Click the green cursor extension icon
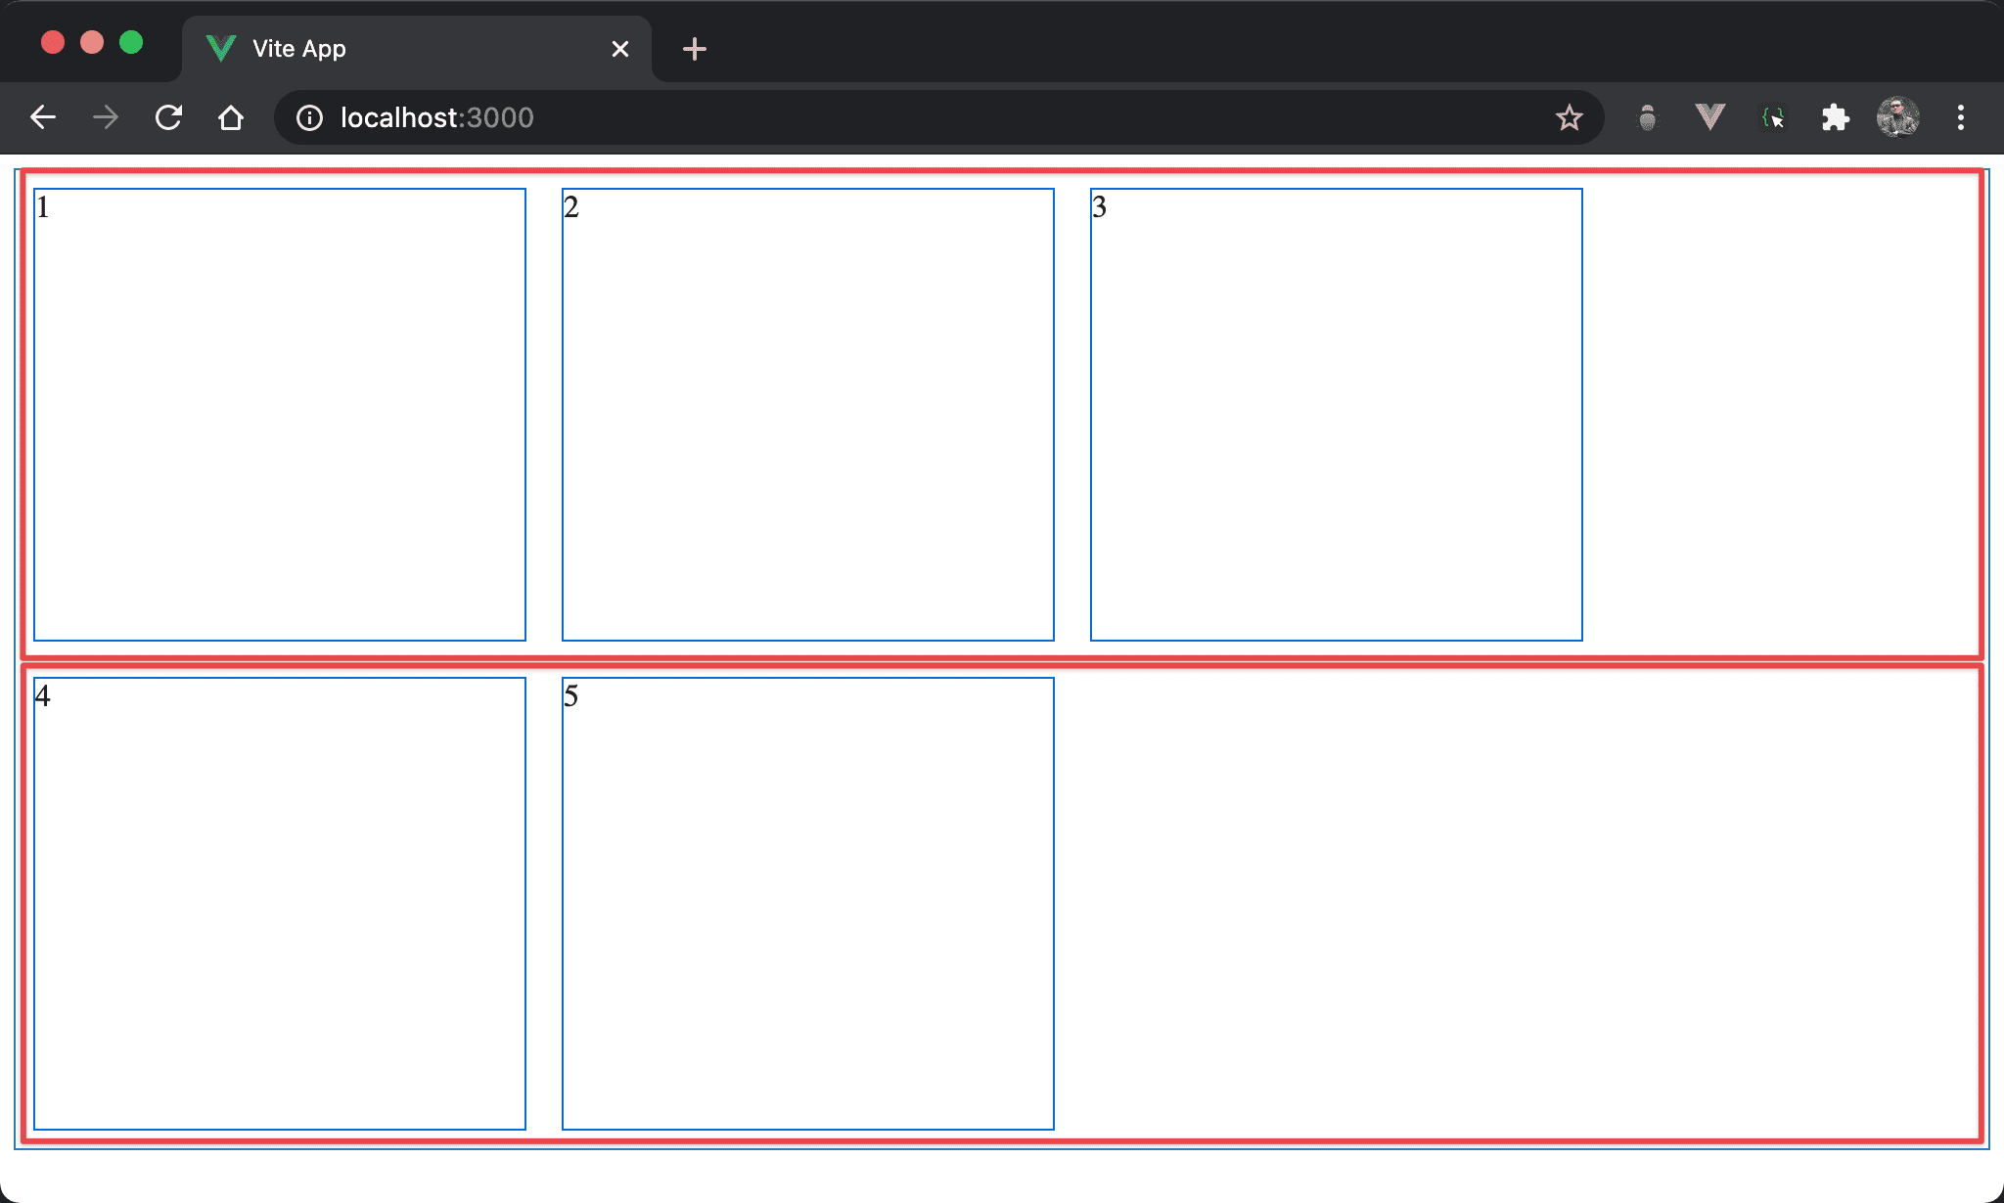Image resolution: width=2004 pixels, height=1203 pixels. (x=1772, y=118)
